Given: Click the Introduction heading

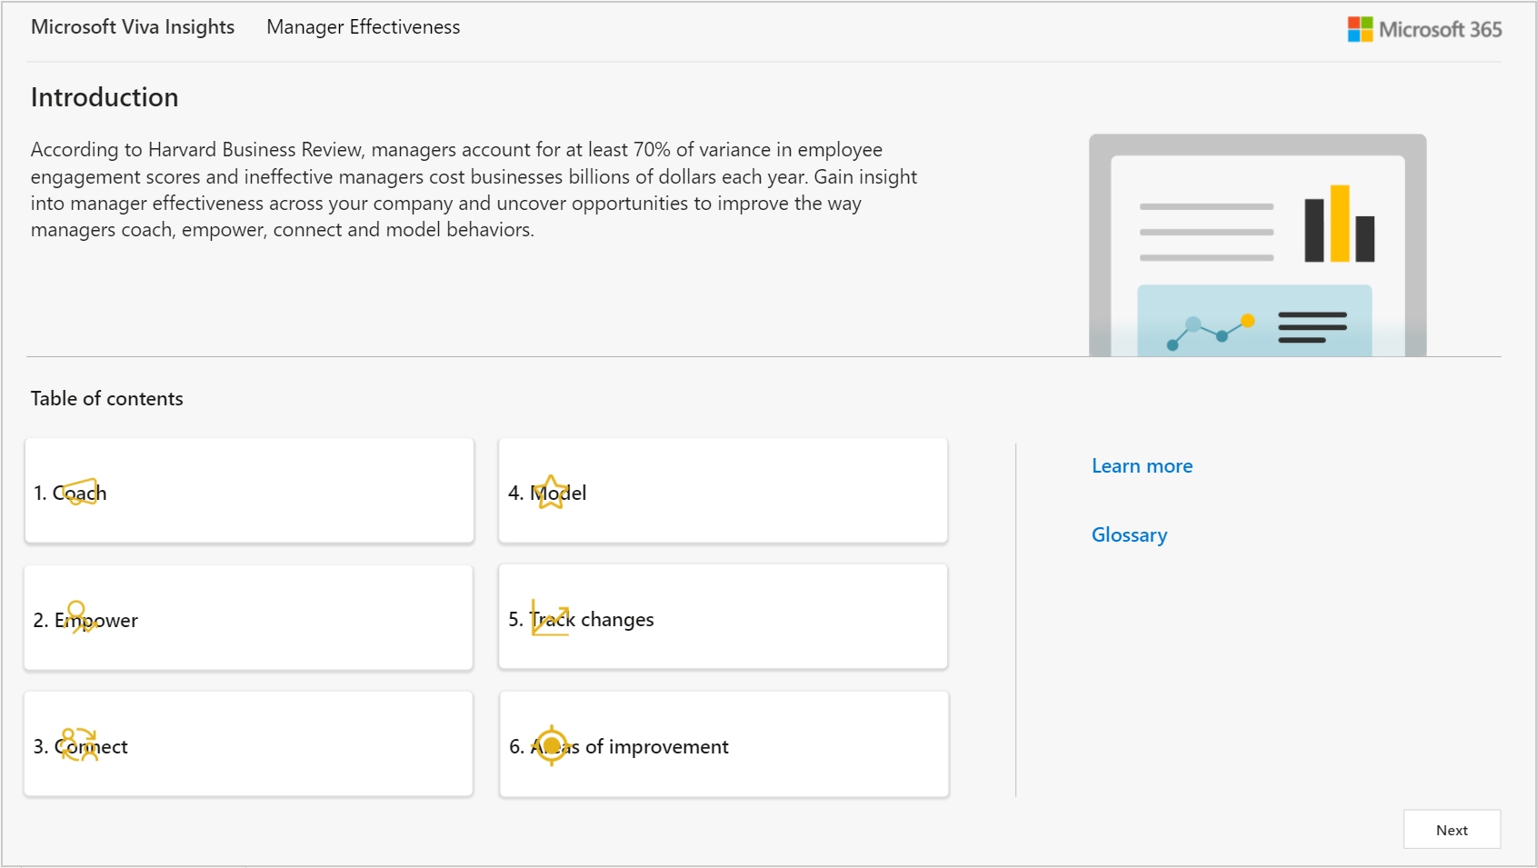Looking at the screenshot, I should 105,97.
